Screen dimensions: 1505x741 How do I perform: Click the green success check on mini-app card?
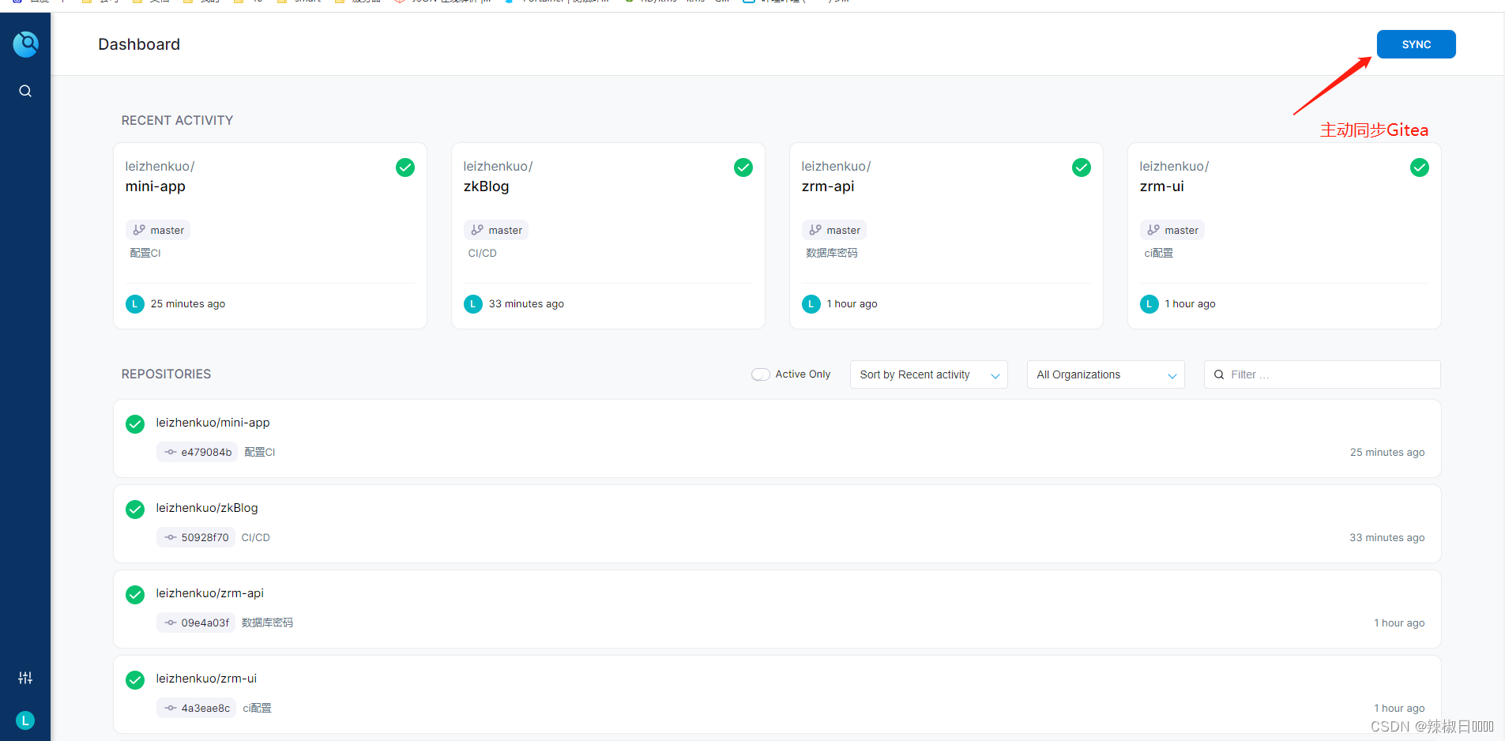[405, 167]
